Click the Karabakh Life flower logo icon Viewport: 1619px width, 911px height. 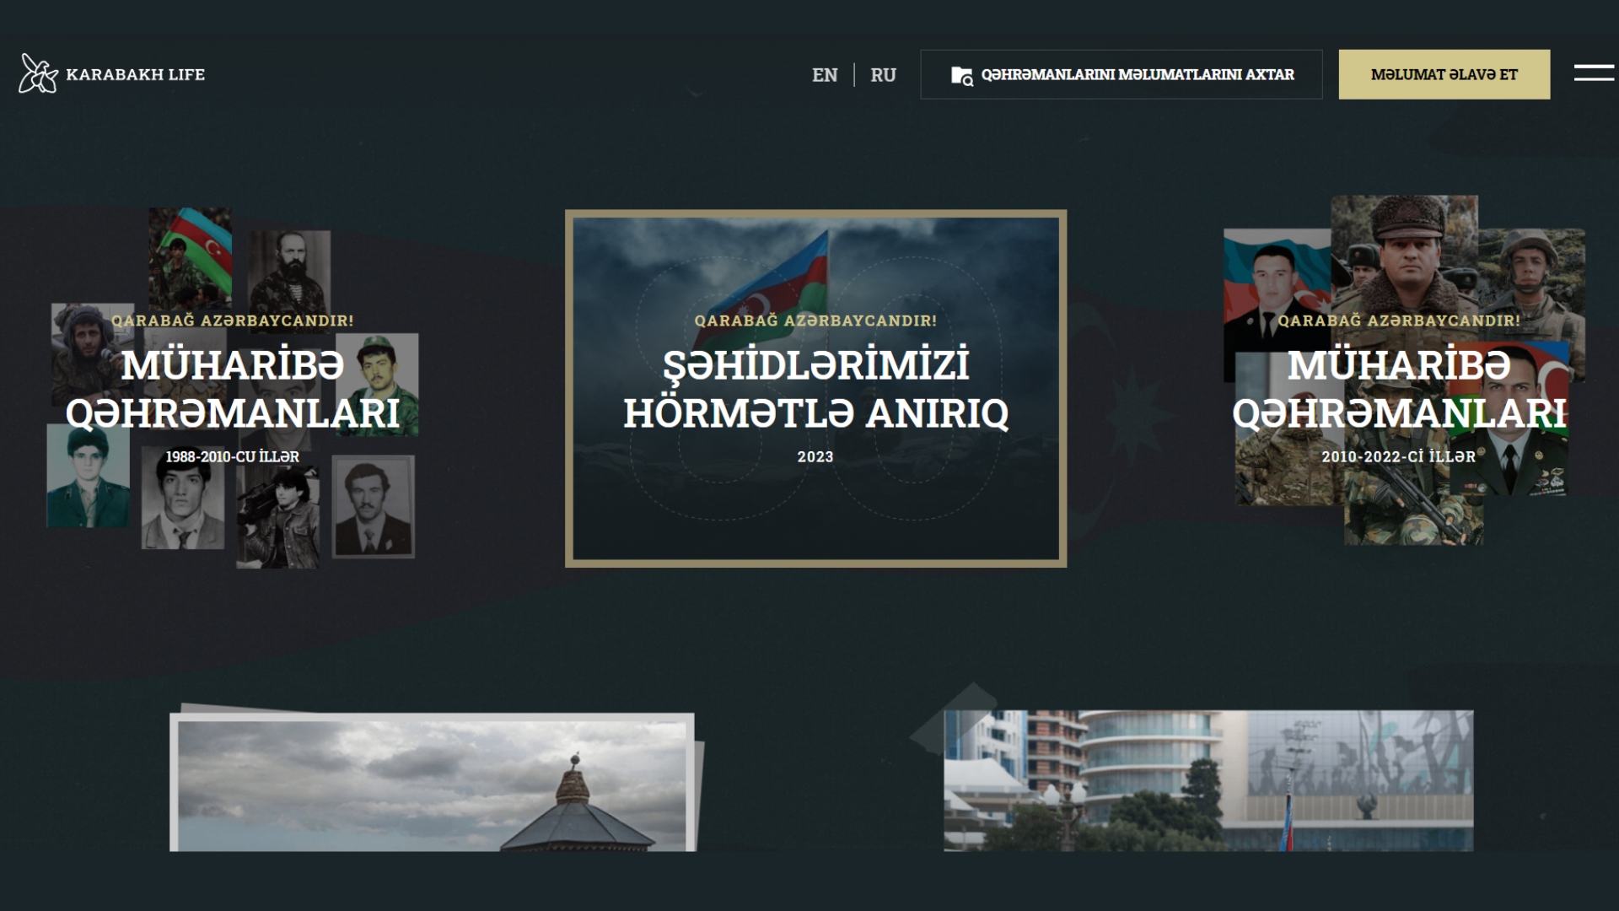tap(38, 73)
